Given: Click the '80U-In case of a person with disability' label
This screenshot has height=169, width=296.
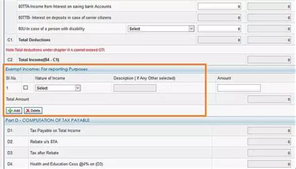Looking at the screenshot, I should point(51,29).
